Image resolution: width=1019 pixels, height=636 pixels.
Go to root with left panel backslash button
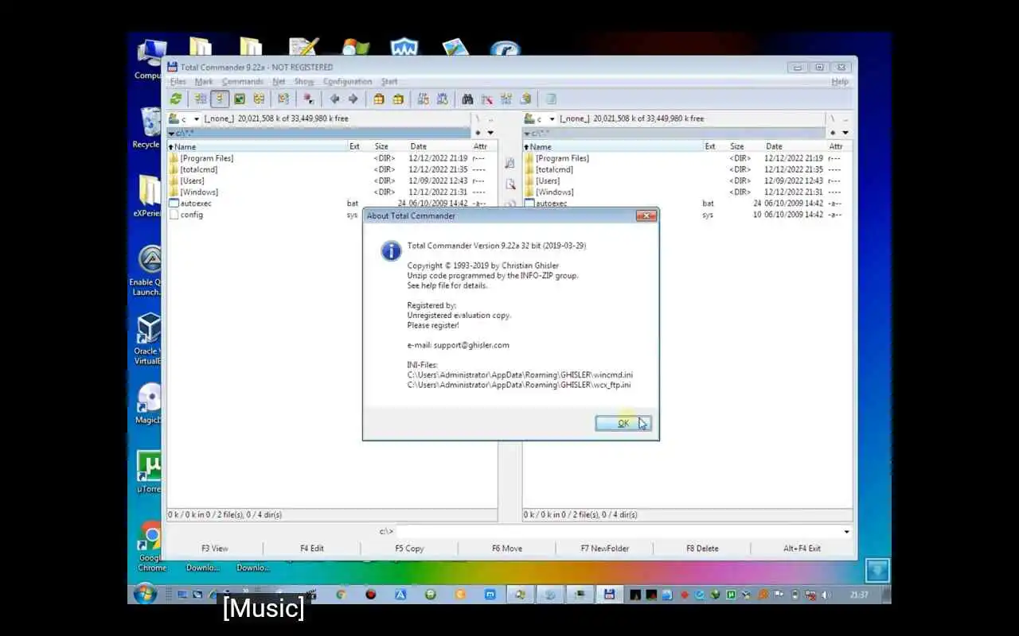[x=478, y=118]
